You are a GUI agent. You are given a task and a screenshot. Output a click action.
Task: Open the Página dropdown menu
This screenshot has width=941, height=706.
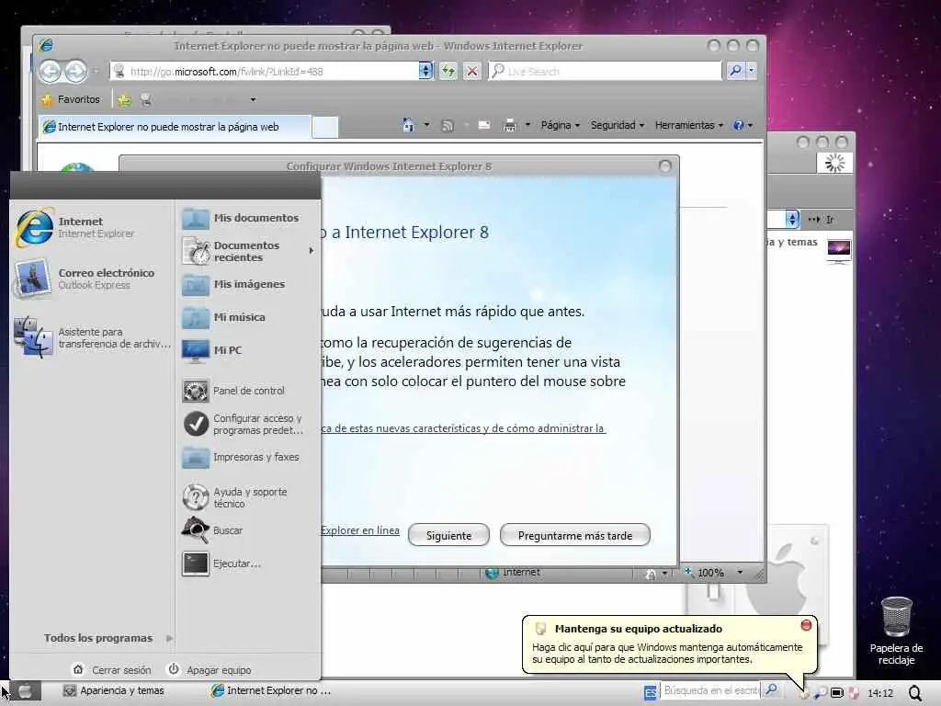pos(560,125)
